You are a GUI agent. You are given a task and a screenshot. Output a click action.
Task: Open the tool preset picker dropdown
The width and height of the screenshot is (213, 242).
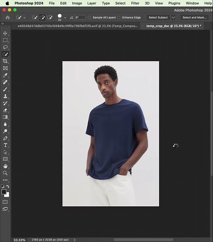point(24,18)
